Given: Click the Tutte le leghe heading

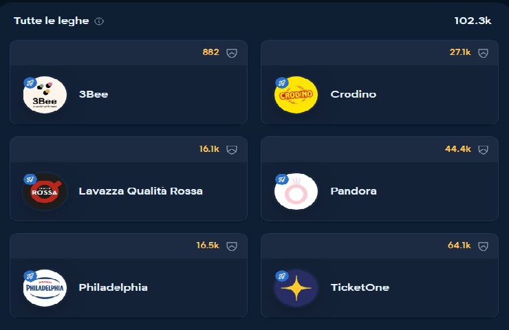Looking at the screenshot, I should 52,21.
